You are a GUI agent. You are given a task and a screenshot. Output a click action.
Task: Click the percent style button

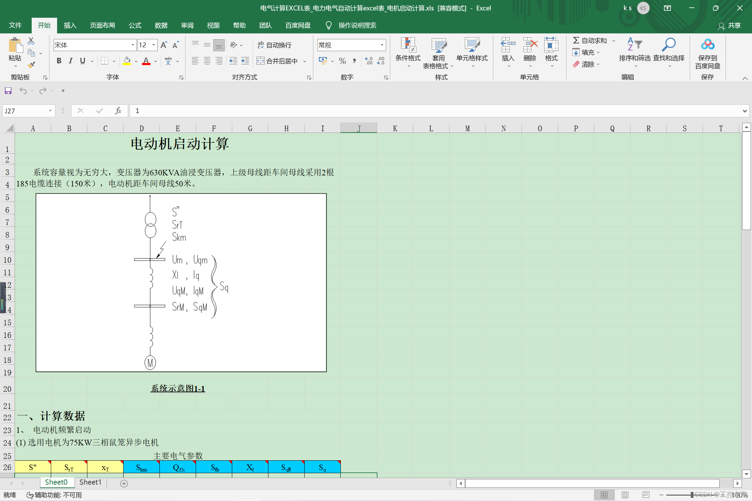click(x=342, y=61)
